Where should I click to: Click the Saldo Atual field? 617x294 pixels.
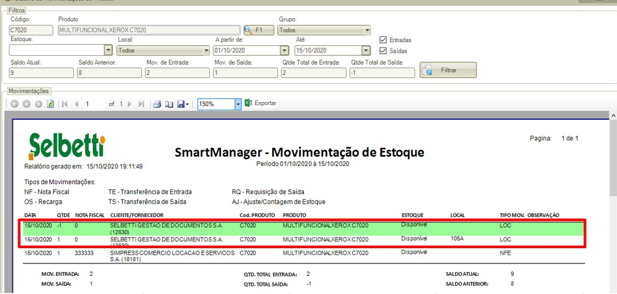click(41, 73)
